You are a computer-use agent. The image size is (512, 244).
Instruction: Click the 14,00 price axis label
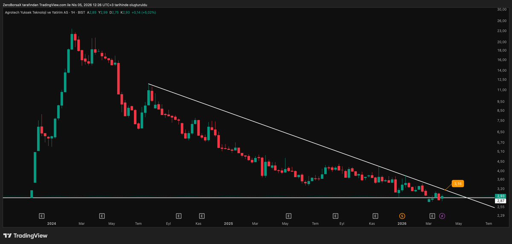[x=501, y=70]
